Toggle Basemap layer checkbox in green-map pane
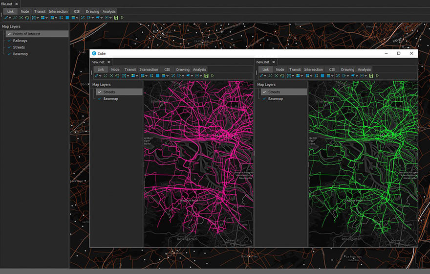The height and width of the screenshot is (274, 430). tap(264, 99)
